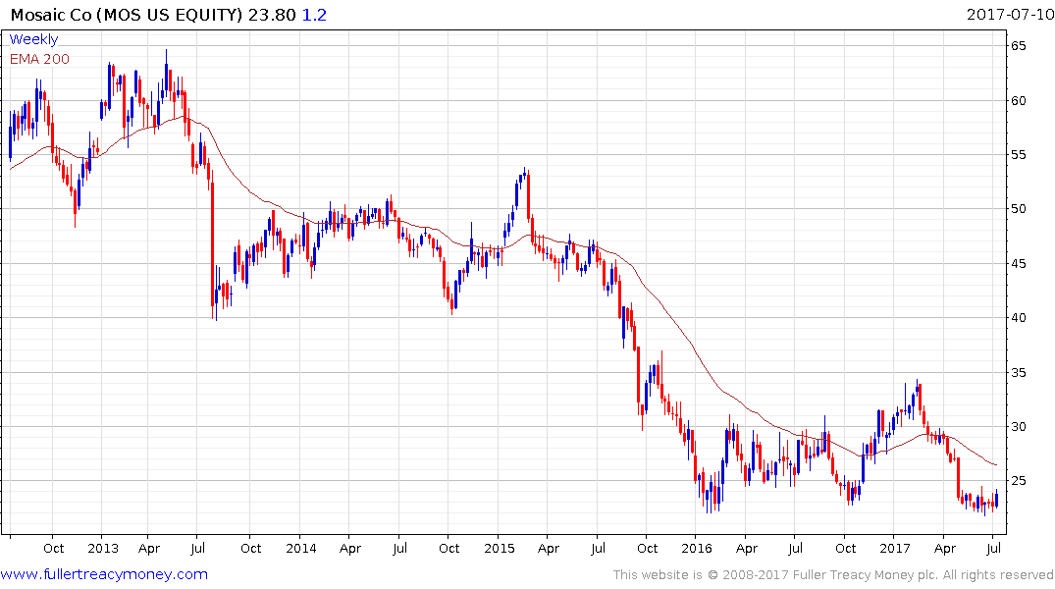Open the www.fullertreacymoney.com link
This screenshot has height=589, width=1055.
click(x=104, y=574)
